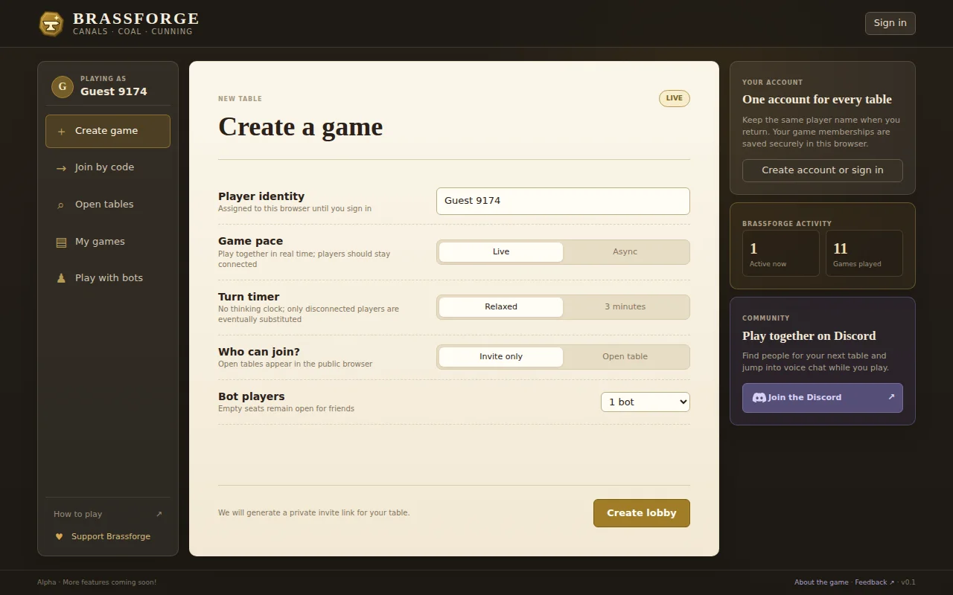Click the Turn timer label
The image size is (953, 595).
249,297
